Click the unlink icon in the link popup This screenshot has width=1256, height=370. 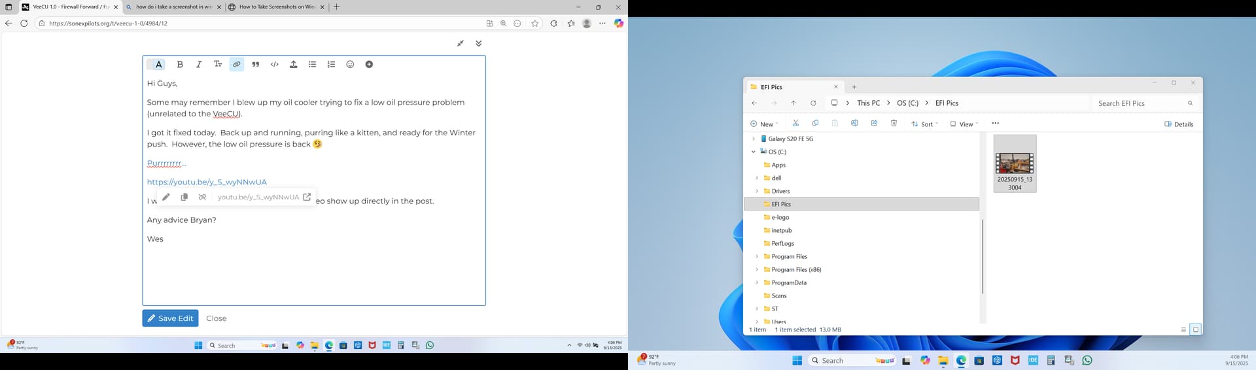202,197
